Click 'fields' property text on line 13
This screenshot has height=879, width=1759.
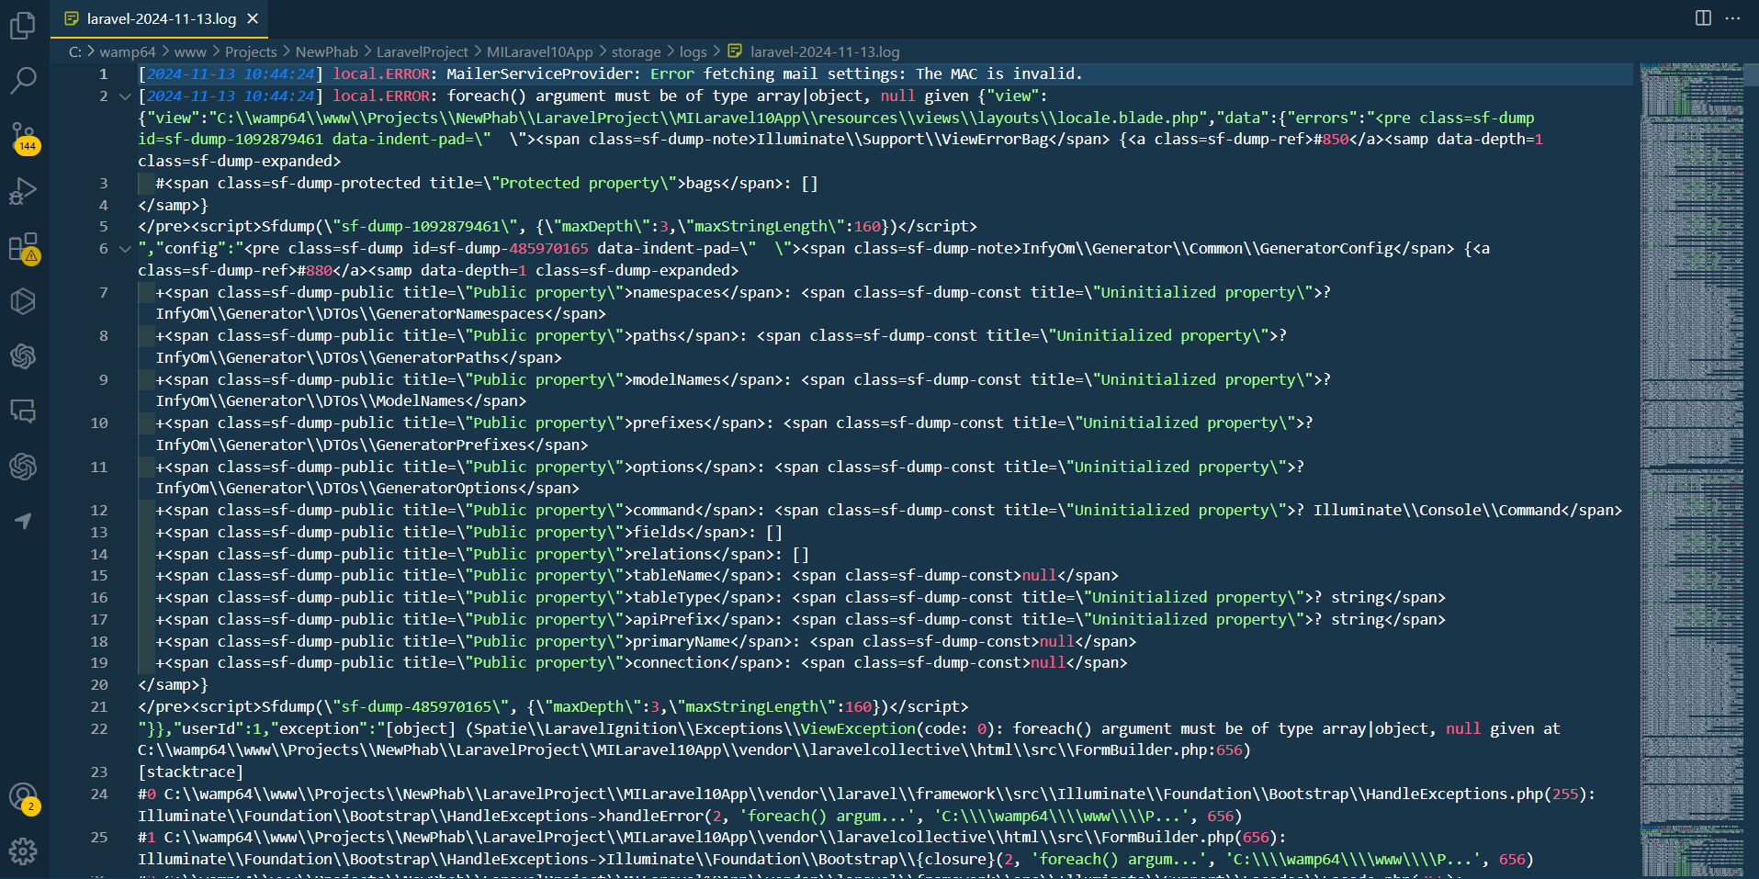[x=660, y=533]
